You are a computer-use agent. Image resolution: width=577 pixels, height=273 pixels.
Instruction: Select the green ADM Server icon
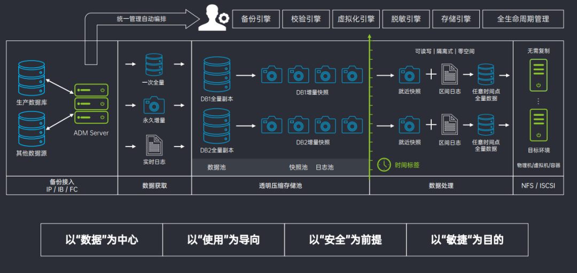[91, 103]
